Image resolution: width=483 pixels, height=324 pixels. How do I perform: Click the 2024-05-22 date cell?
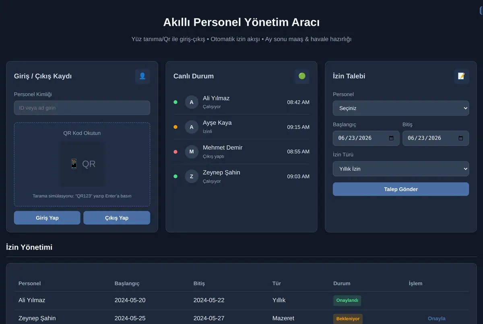click(209, 300)
